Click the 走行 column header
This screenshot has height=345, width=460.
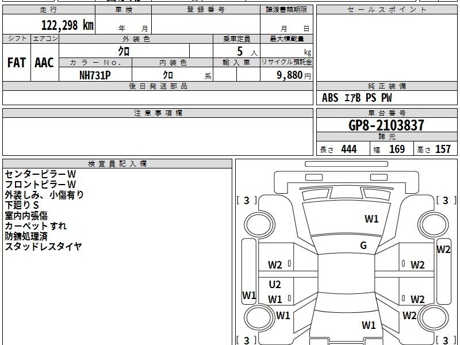coord(49,10)
